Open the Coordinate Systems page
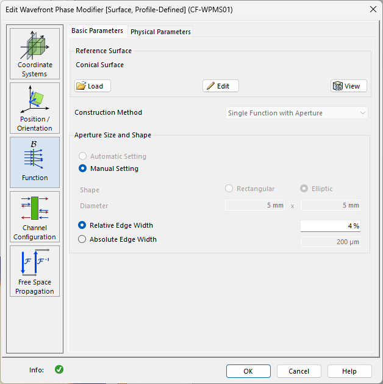Viewport: 383px width, 384px height. click(x=35, y=54)
